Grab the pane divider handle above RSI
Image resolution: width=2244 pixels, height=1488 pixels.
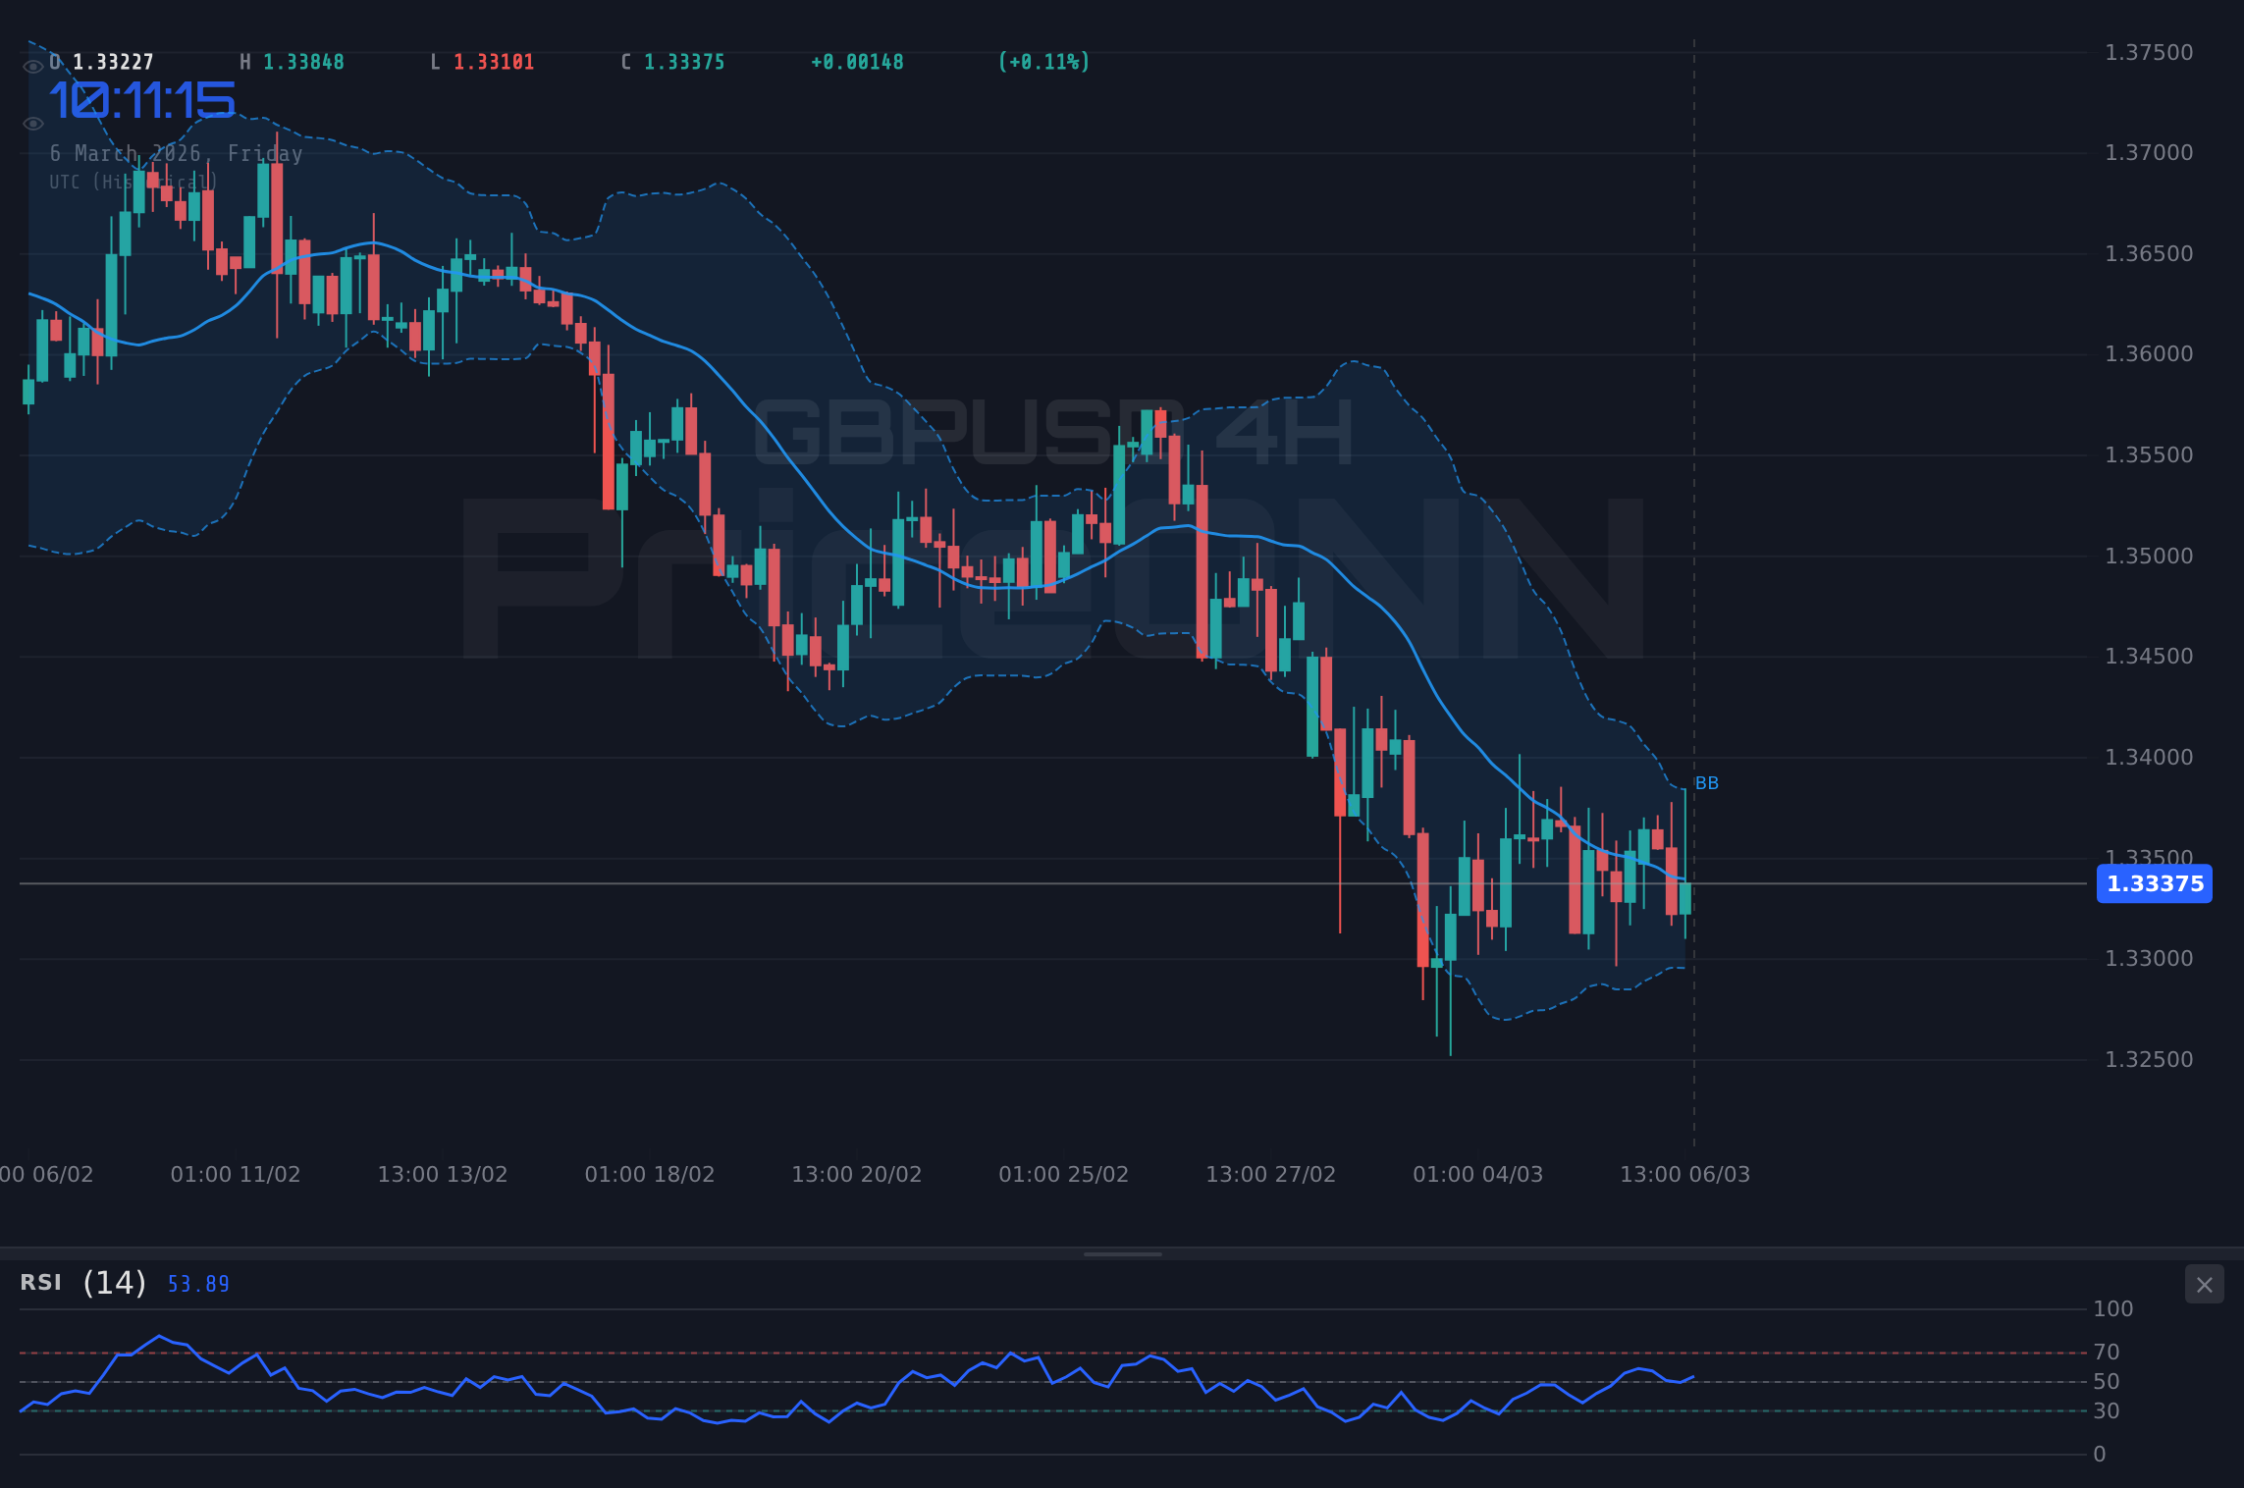pos(1122,1253)
